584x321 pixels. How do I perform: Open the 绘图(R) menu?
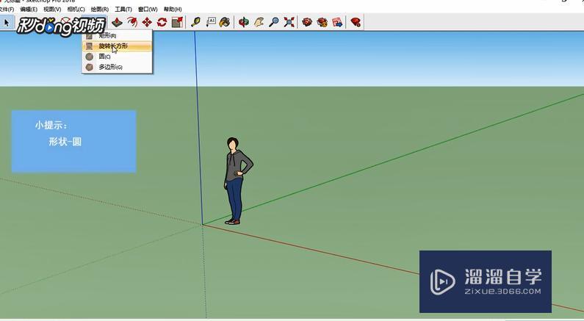(100, 9)
